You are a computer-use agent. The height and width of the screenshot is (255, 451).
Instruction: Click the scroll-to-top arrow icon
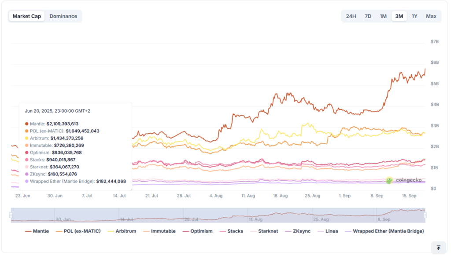tap(438, 247)
